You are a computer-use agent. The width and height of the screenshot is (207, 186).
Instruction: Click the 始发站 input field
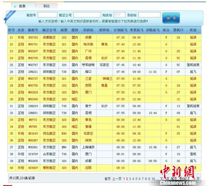(120, 15)
